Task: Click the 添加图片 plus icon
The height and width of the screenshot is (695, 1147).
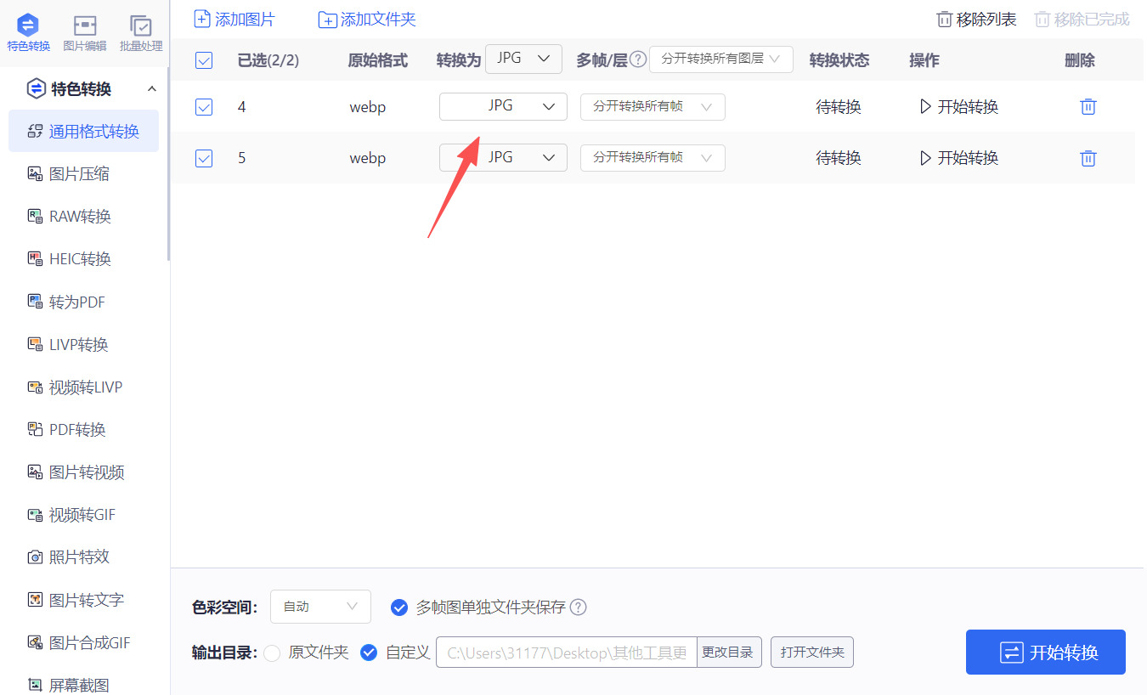Action: (202, 19)
